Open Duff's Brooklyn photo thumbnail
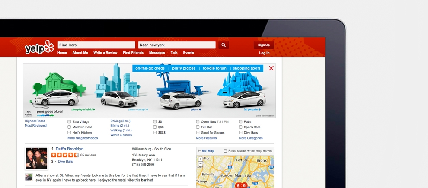428x188 pixels. click(x=36, y=158)
